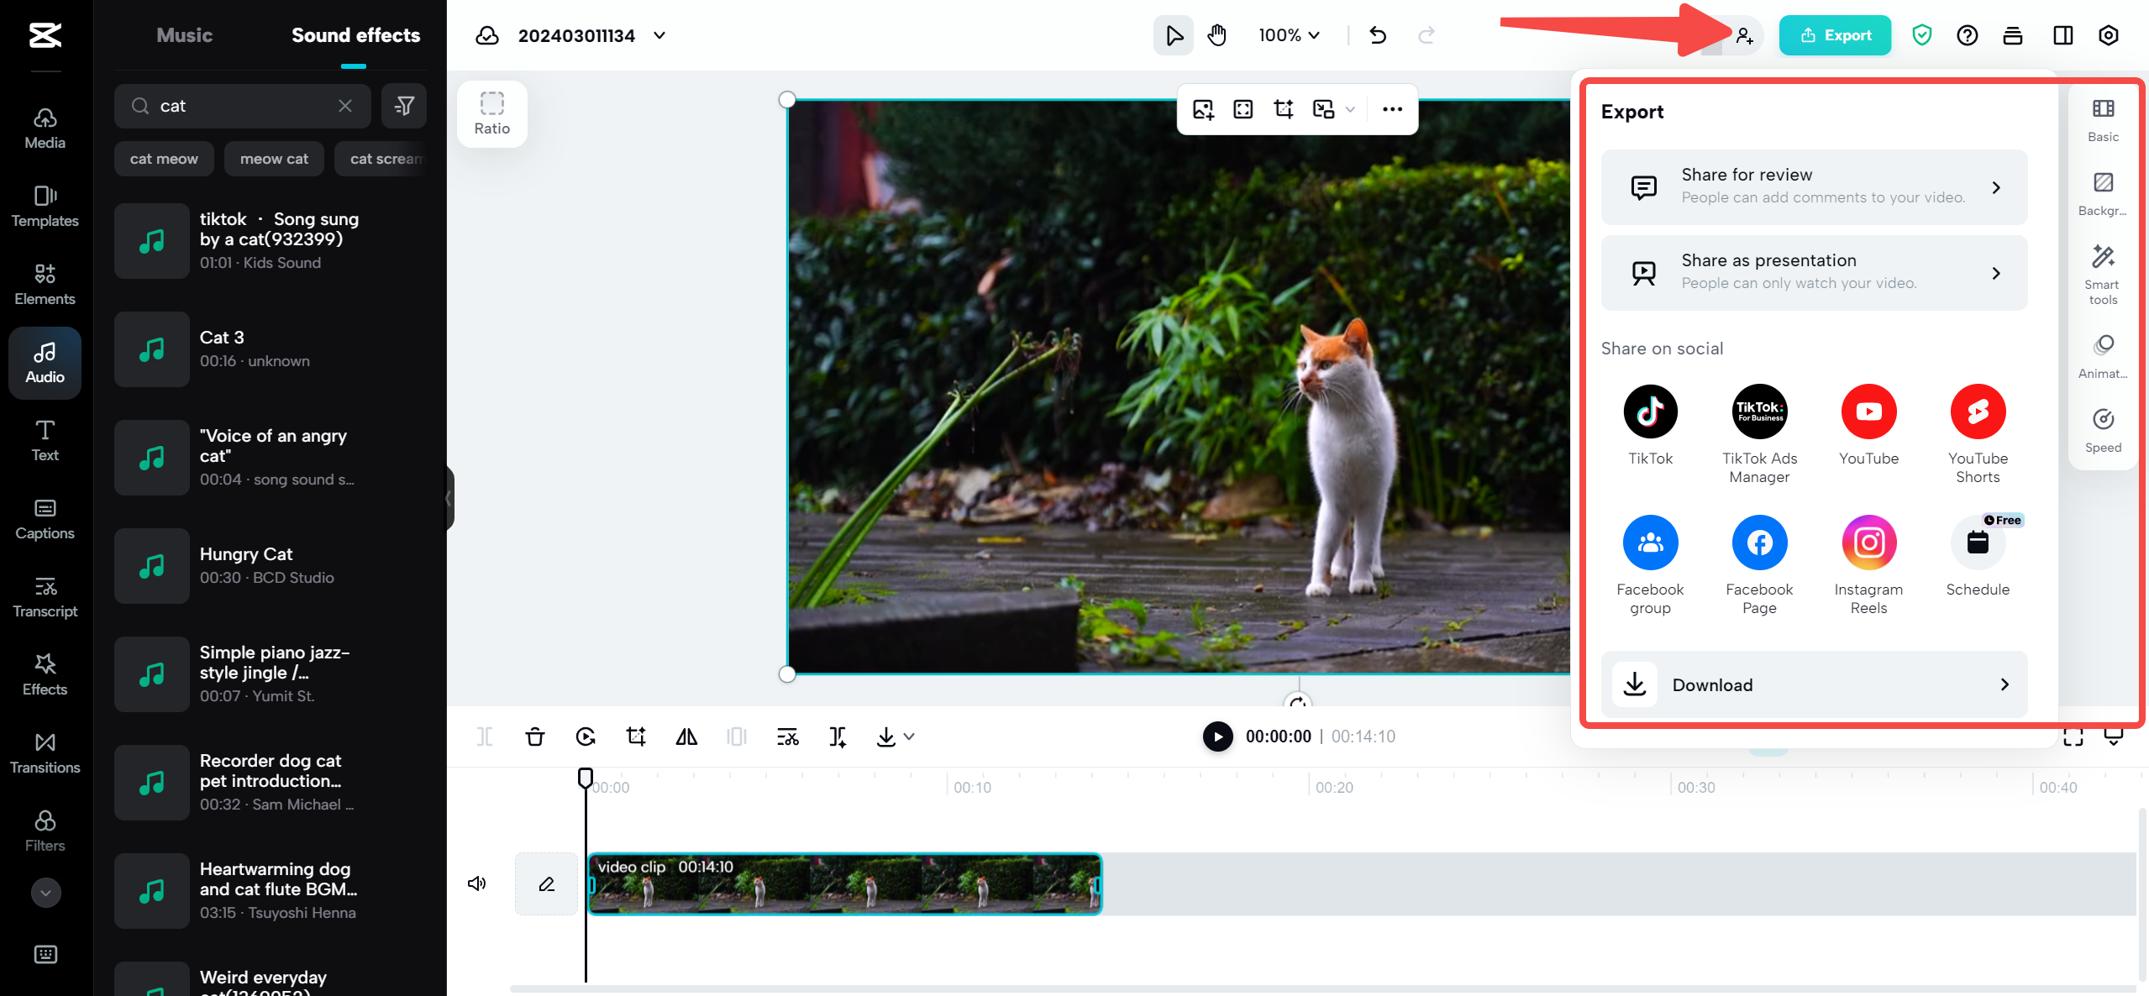Open the timeline download dropdown arrow

(x=909, y=737)
